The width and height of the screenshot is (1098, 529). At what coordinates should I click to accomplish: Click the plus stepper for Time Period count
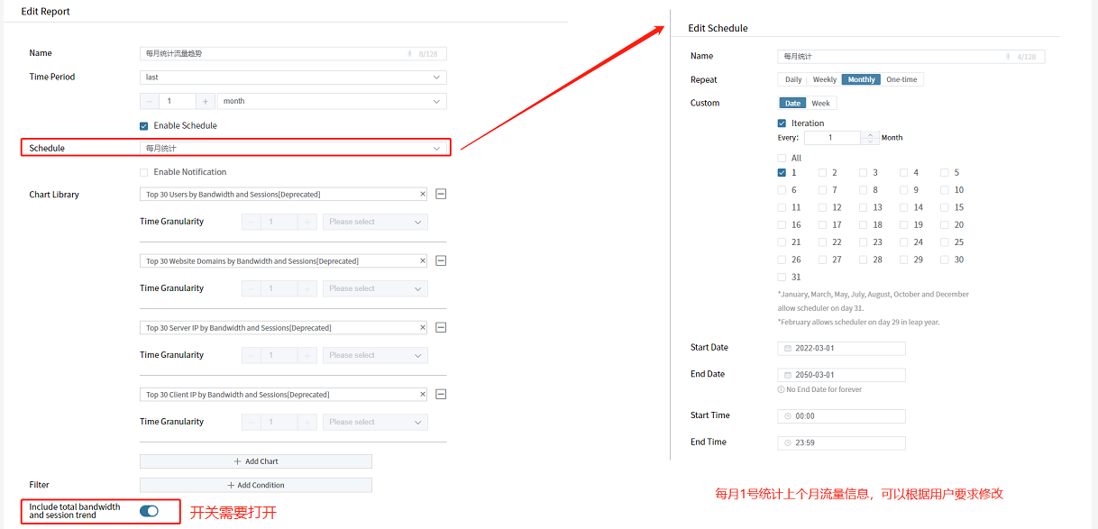point(206,102)
